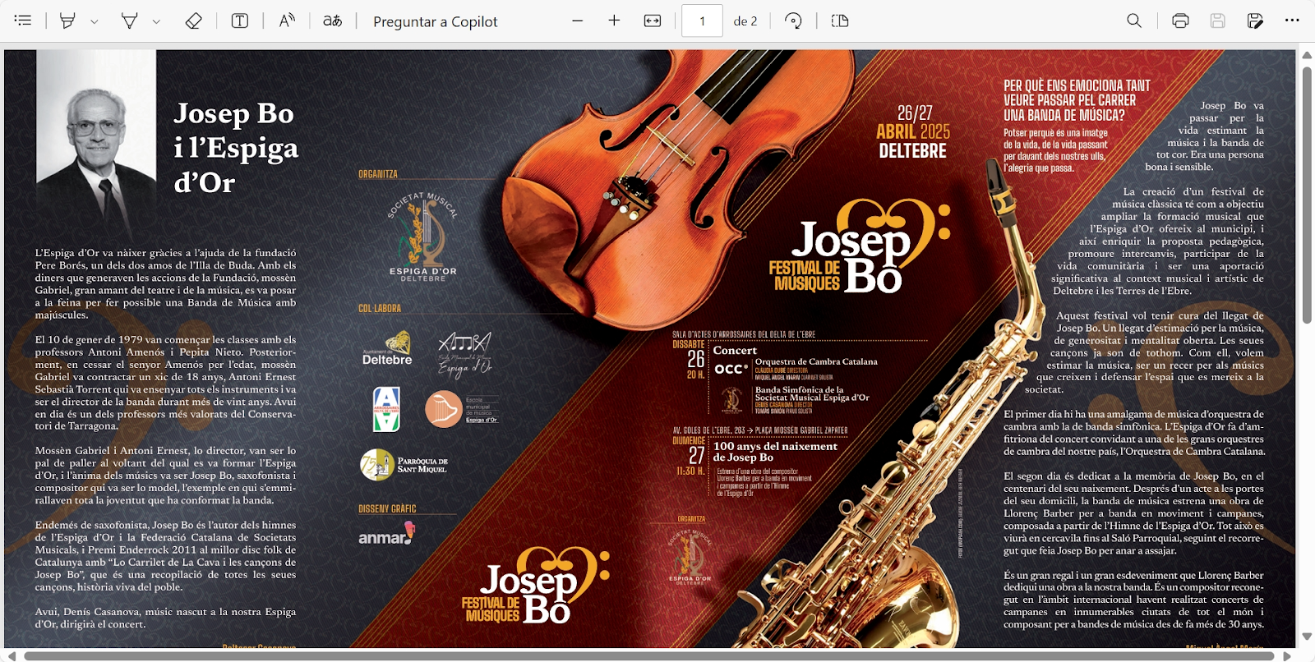Open the more options ellipsis menu
Viewport: 1315px width, 662px height.
pyautogui.click(x=1292, y=21)
